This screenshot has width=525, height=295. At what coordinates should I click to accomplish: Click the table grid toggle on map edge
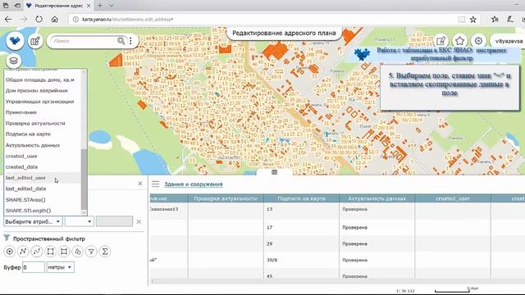point(274,172)
